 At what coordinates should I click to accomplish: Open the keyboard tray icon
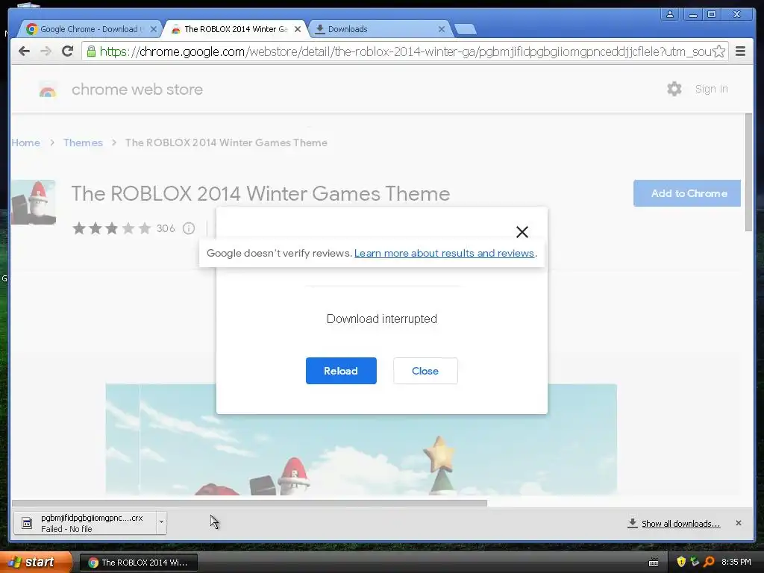point(654,563)
